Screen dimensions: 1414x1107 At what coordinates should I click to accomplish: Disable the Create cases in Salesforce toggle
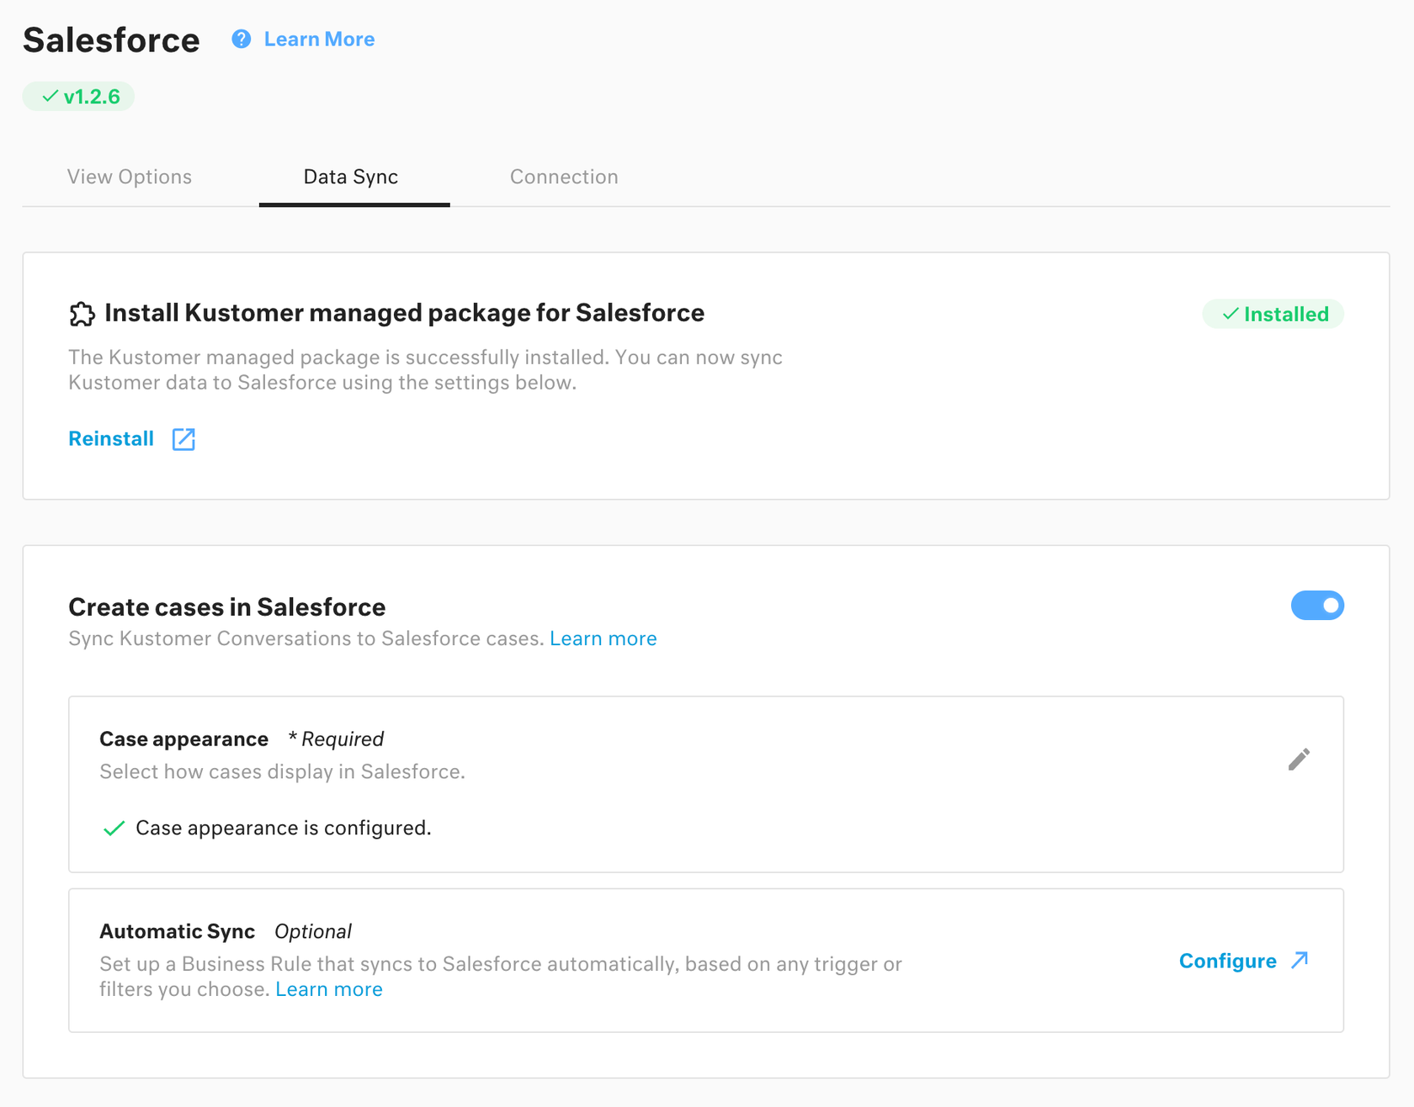1317,605
